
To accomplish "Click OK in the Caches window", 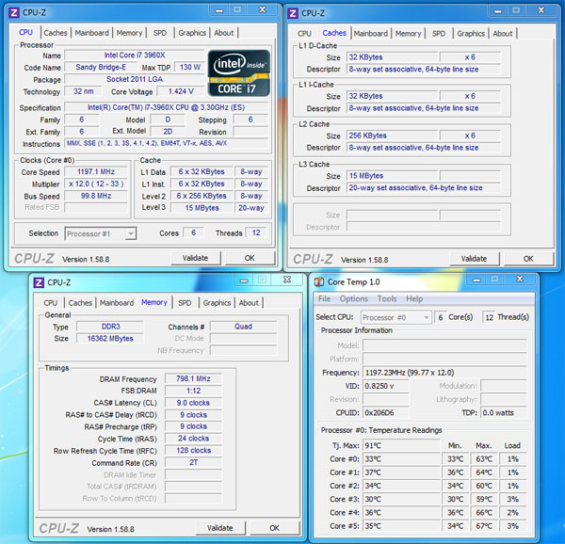I will coord(528,259).
